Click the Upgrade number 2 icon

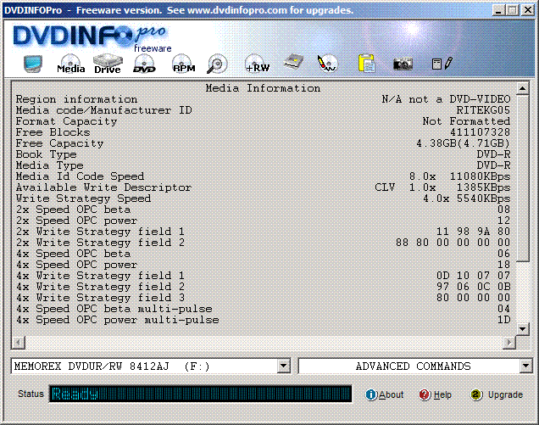pos(476,394)
